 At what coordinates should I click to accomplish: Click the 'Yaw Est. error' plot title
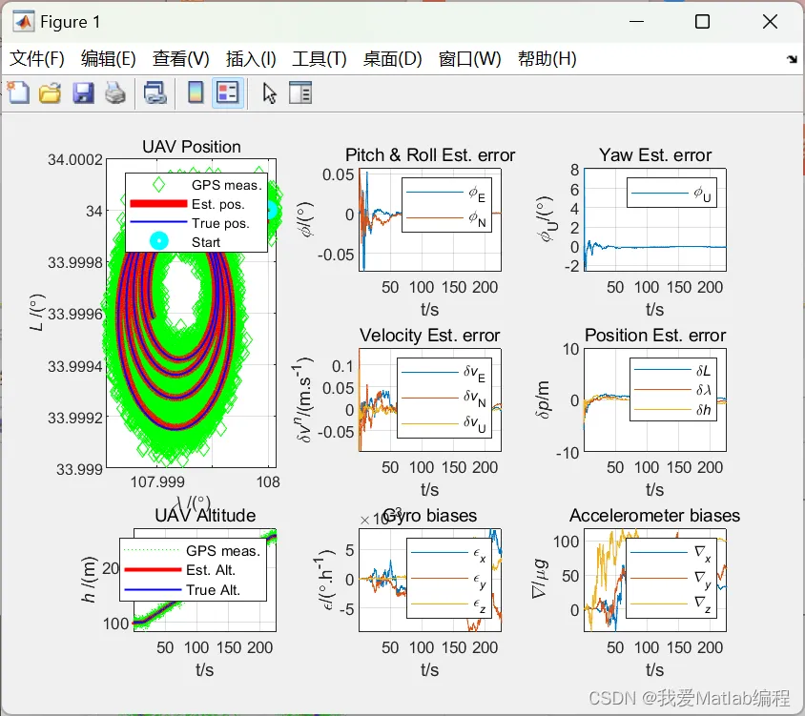(655, 155)
